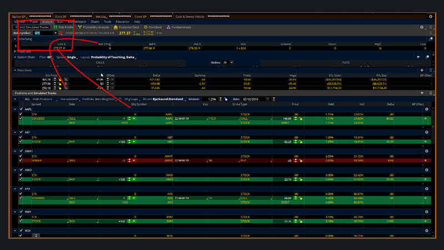
Task: Add a new price slice with plus icon
Action: click(x=422, y=70)
